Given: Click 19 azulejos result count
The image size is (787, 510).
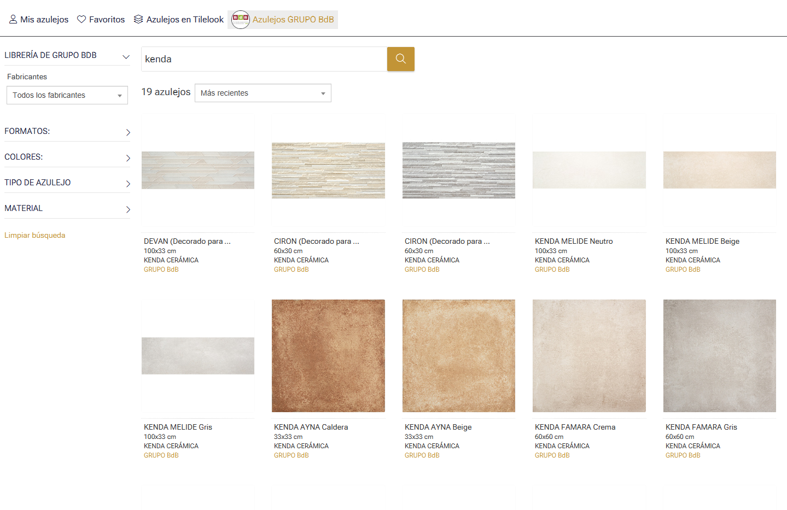Looking at the screenshot, I should (x=166, y=92).
